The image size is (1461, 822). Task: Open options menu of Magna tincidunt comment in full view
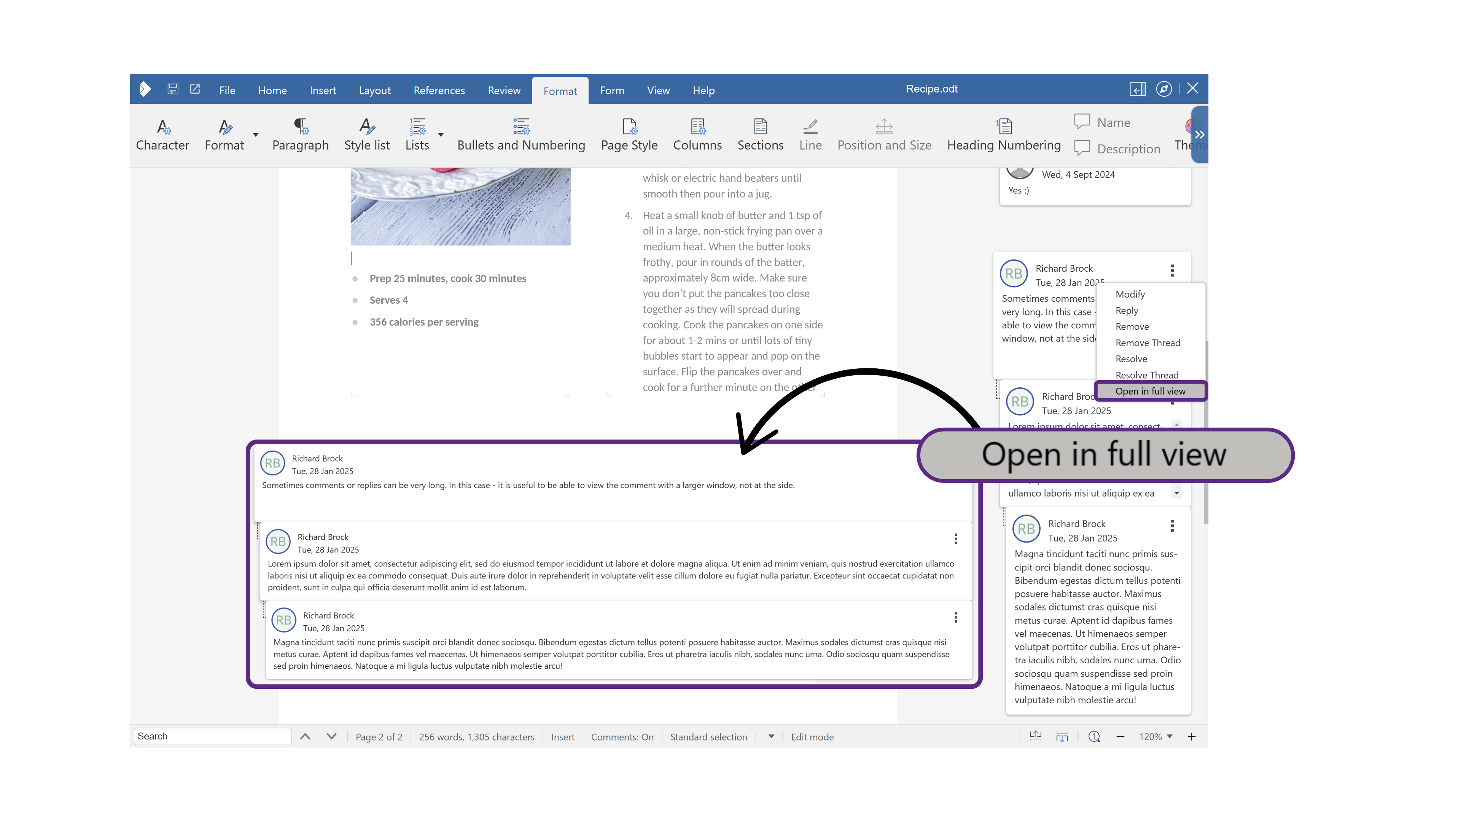tap(956, 617)
